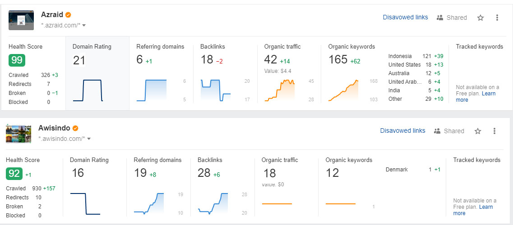The width and height of the screenshot is (513, 225).
Task: Click Learn more in Awisindo Tracked keywords
Action: click(x=473, y=210)
